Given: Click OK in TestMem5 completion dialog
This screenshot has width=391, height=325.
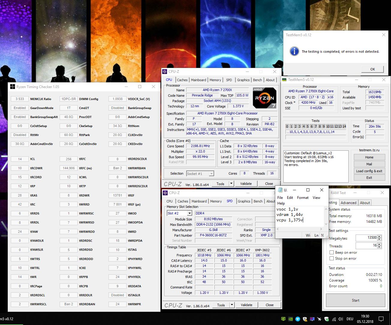Looking at the screenshot, I should [x=372, y=69].
